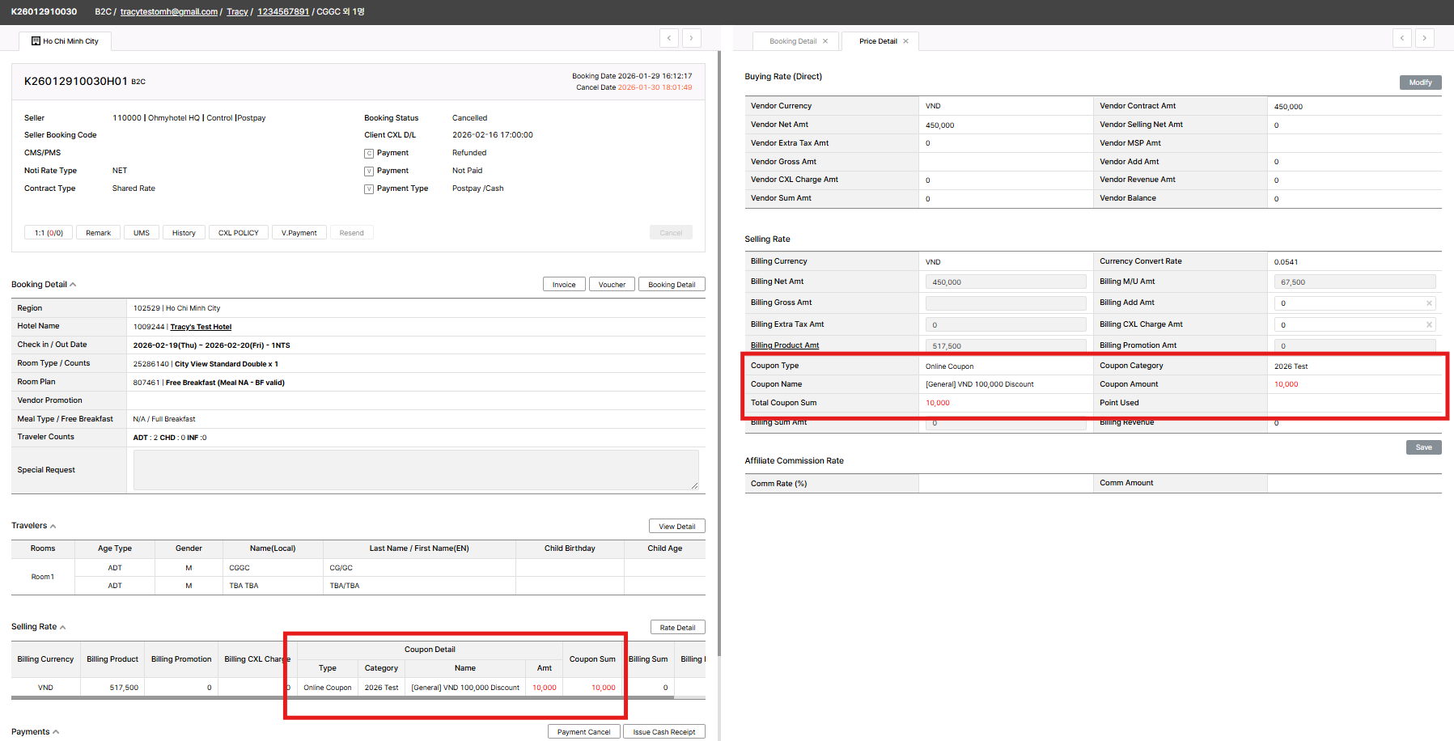
Task: Click the V box beside Payment Type
Action: pyautogui.click(x=369, y=189)
